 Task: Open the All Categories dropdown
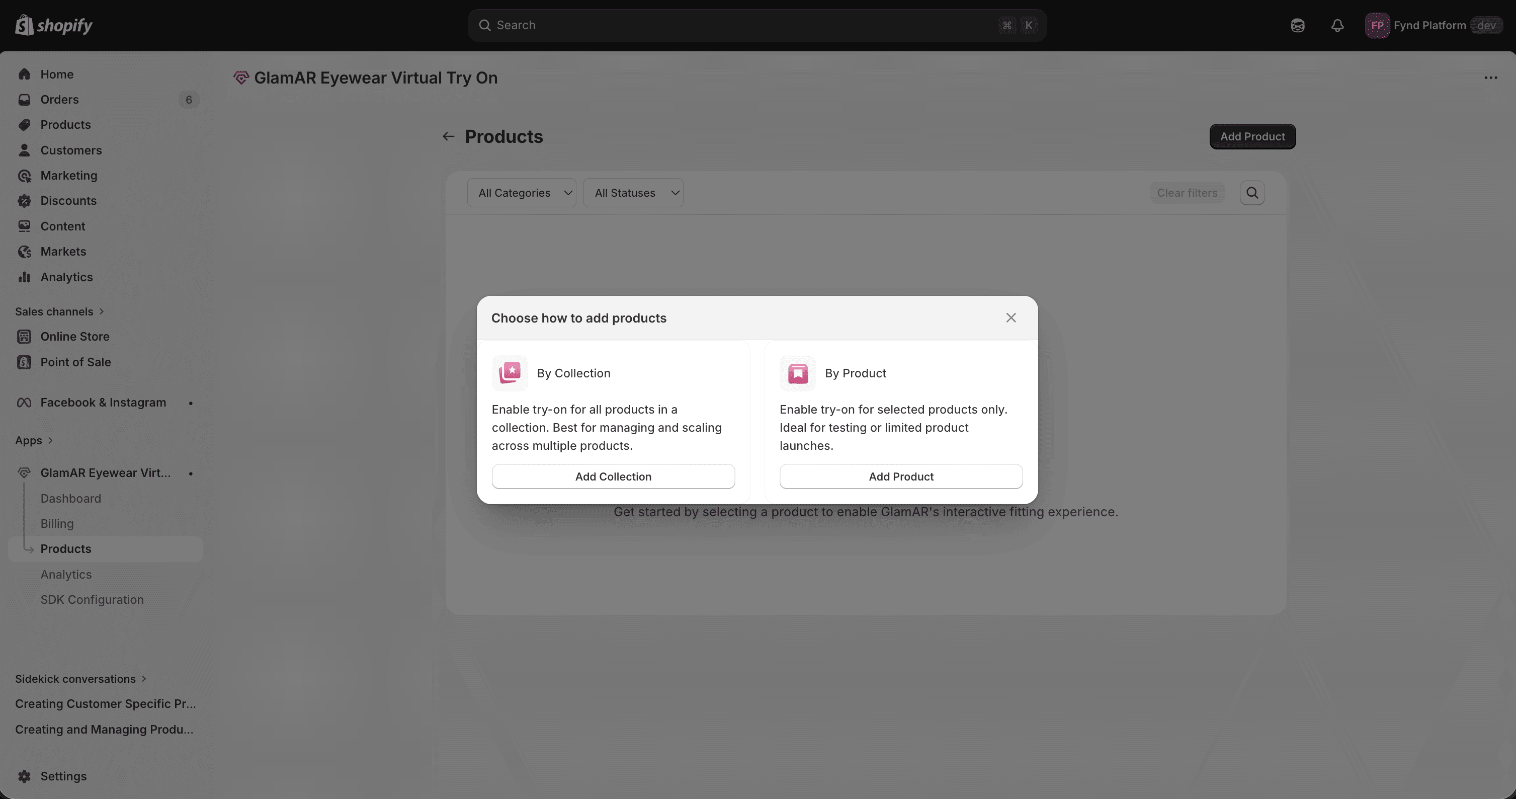[x=522, y=193]
